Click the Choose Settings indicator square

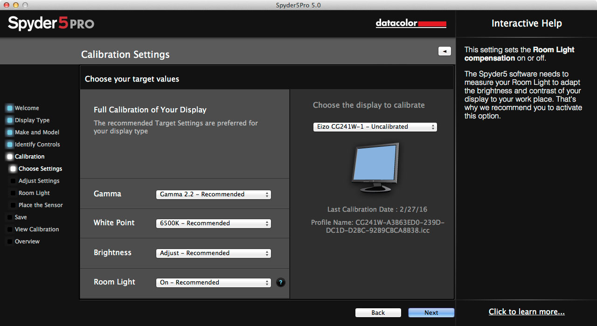14,169
